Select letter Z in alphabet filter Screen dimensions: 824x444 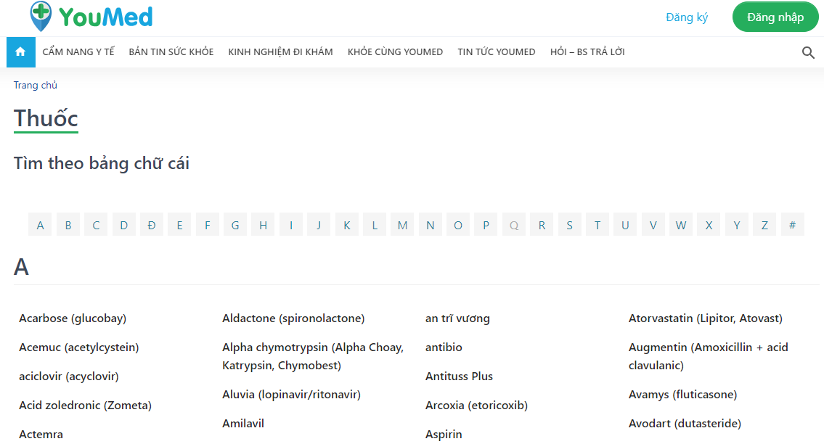click(764, 225)
